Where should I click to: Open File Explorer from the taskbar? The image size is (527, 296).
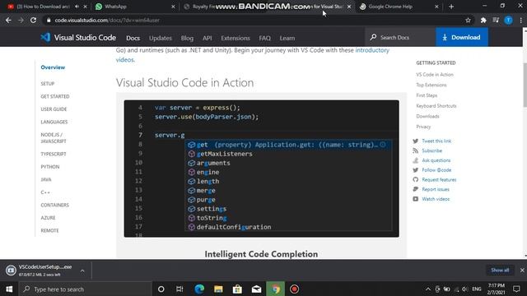(x=218, y=289)
